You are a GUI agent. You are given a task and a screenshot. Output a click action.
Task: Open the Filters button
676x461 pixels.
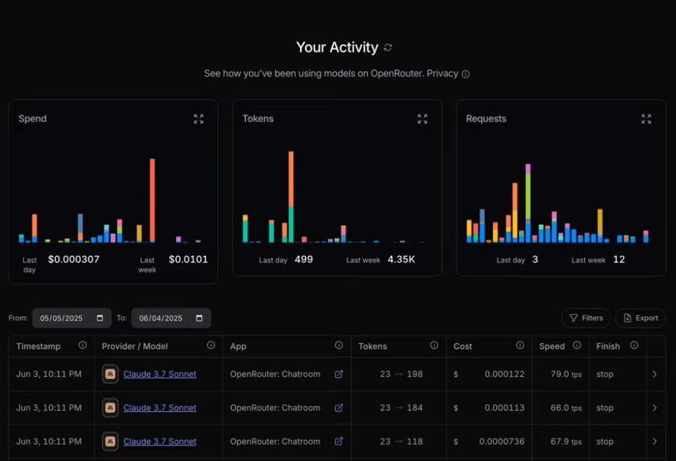click(586, 318)
